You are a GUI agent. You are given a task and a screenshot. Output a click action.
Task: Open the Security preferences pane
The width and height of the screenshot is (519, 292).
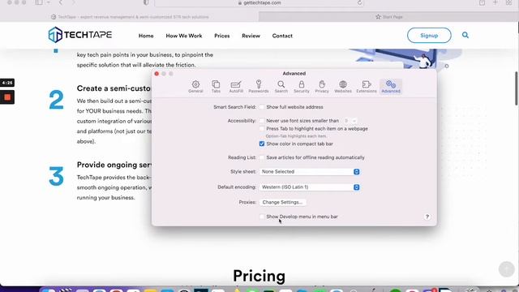[301, 87]
